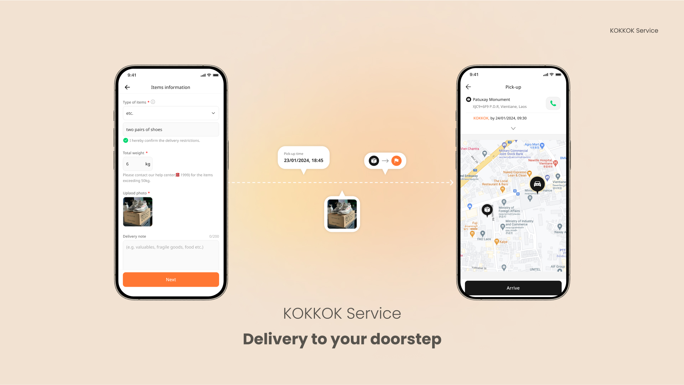Click the total weight input field
The width and height of the screenshot is (684, 385).
pyautogui.click(x=137, y=163)
